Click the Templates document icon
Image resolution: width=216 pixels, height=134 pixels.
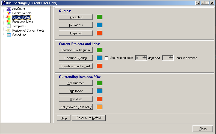pyautogui.click(x=9, y=26)
